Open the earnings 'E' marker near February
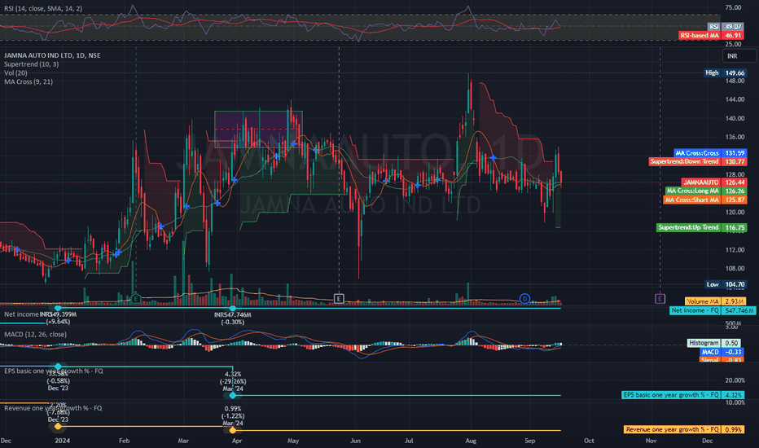759x448 pixels. click(x=135, y=299)
